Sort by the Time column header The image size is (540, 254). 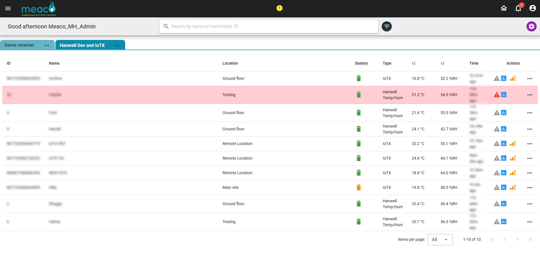[474, 63]
